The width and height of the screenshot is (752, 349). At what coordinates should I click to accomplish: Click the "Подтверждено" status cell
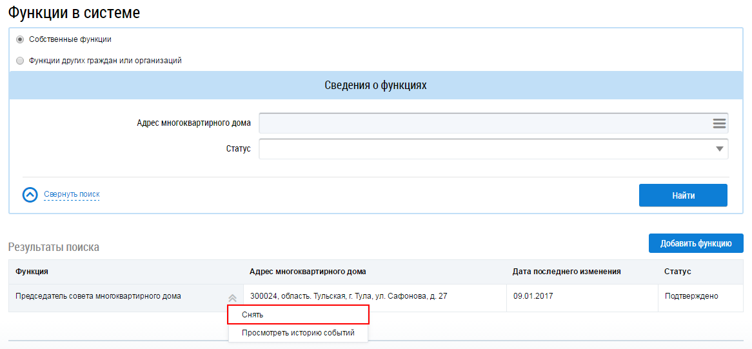point(691,296)
